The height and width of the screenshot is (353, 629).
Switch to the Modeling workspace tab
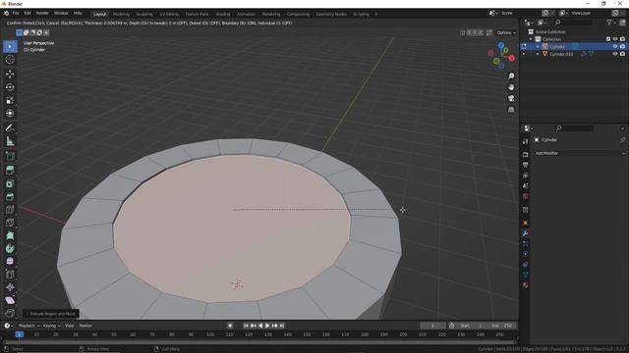coord(121,14)
